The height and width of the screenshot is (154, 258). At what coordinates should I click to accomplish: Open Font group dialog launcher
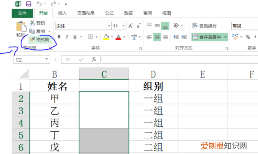(x=141, y=48)
